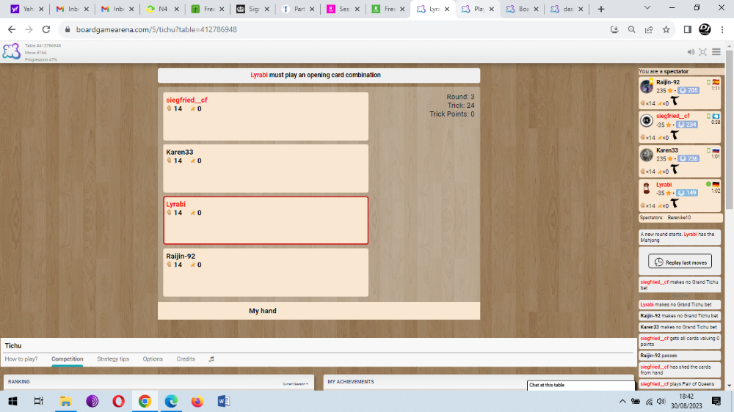
Task: Open the hamburger menu in game header
Action: pos(716,52)
